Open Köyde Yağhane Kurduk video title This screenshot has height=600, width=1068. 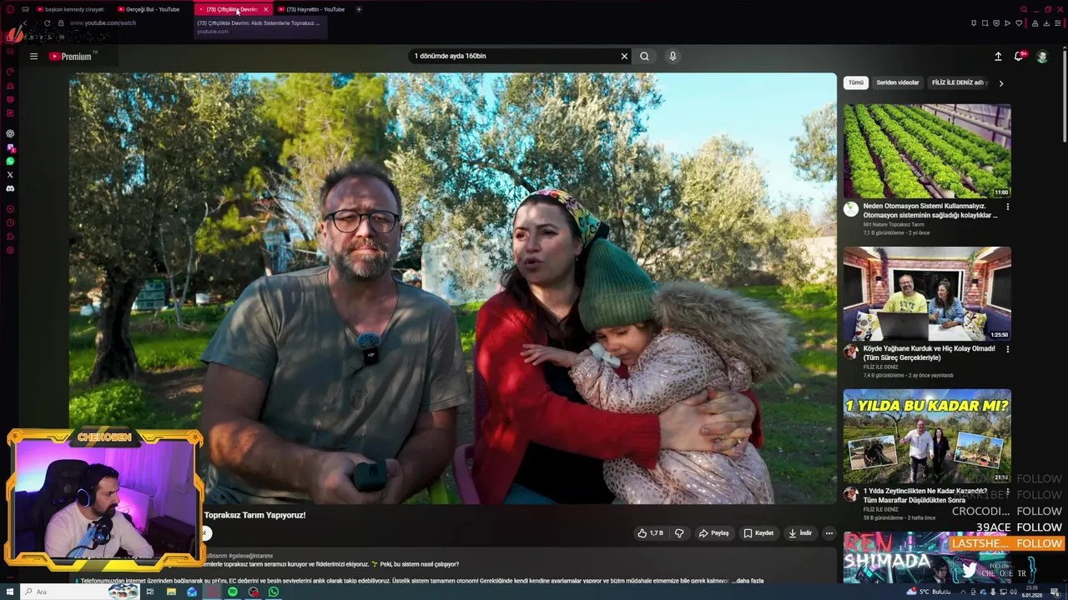coord(929,353)
